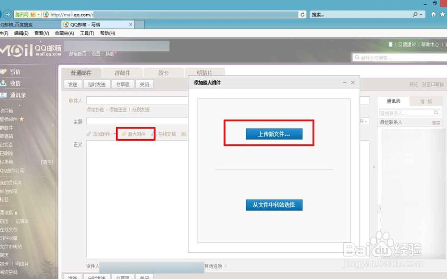Click the top 关闭 button
The width and height of the screenshot is (447, 279).
144,84
